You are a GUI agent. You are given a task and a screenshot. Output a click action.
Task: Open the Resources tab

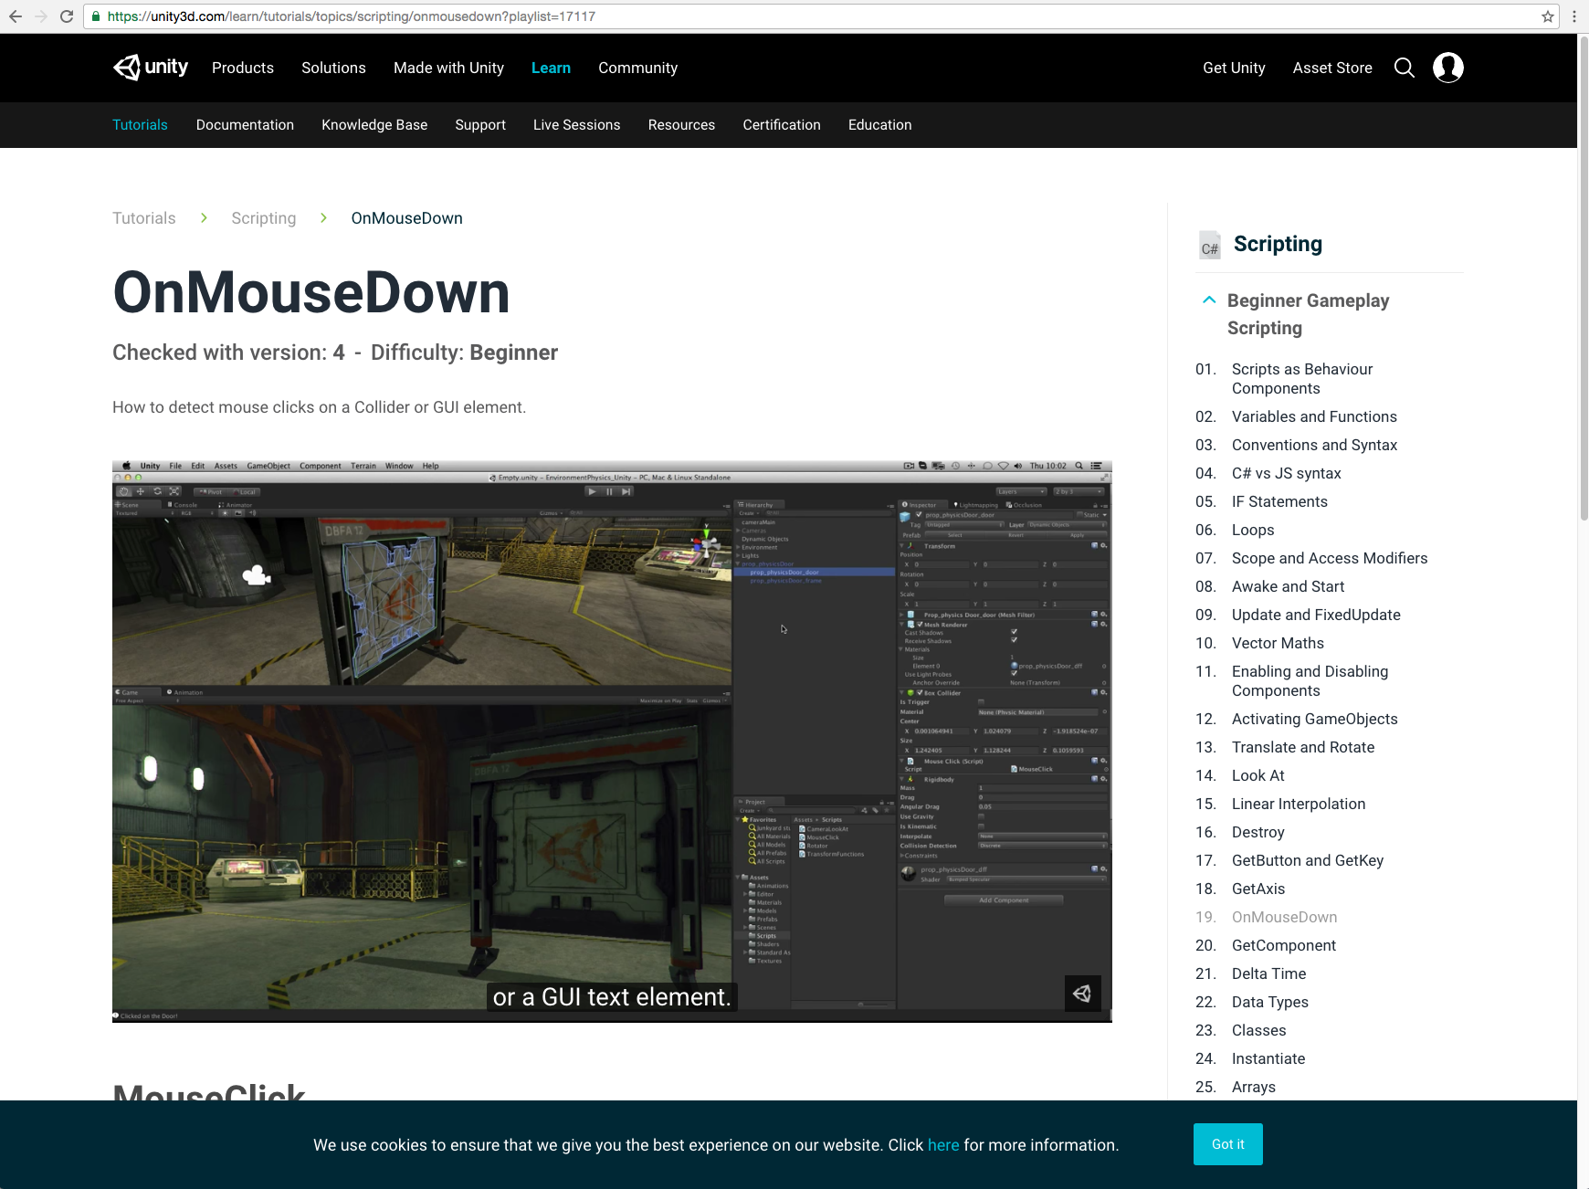(681, 125)
